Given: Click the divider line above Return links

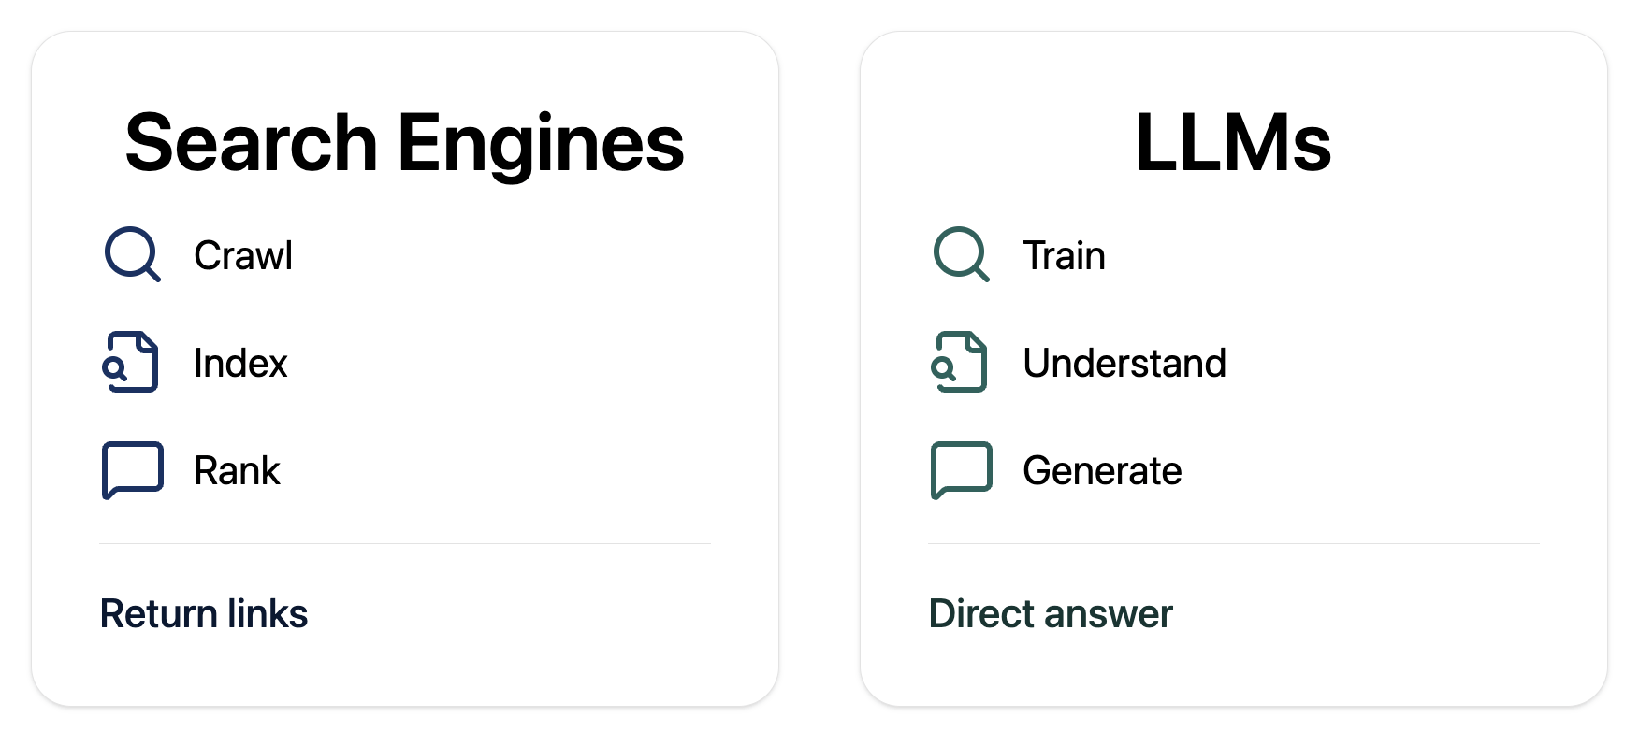Looking at the screenshot, I should tap(404, 543).
